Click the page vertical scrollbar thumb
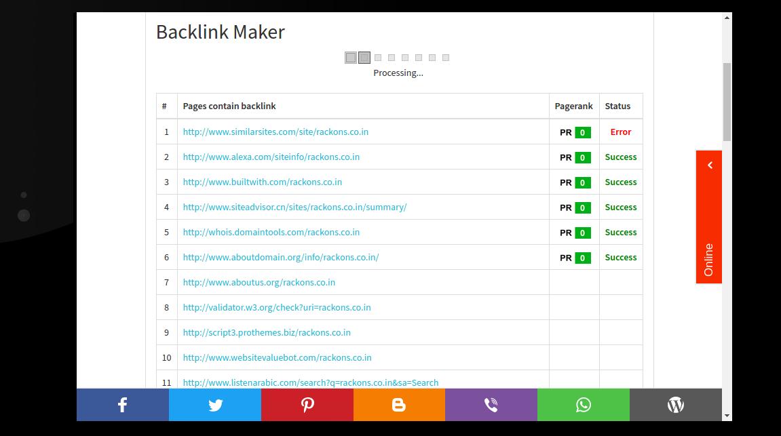Screen dimensions: 781x436 727,102
